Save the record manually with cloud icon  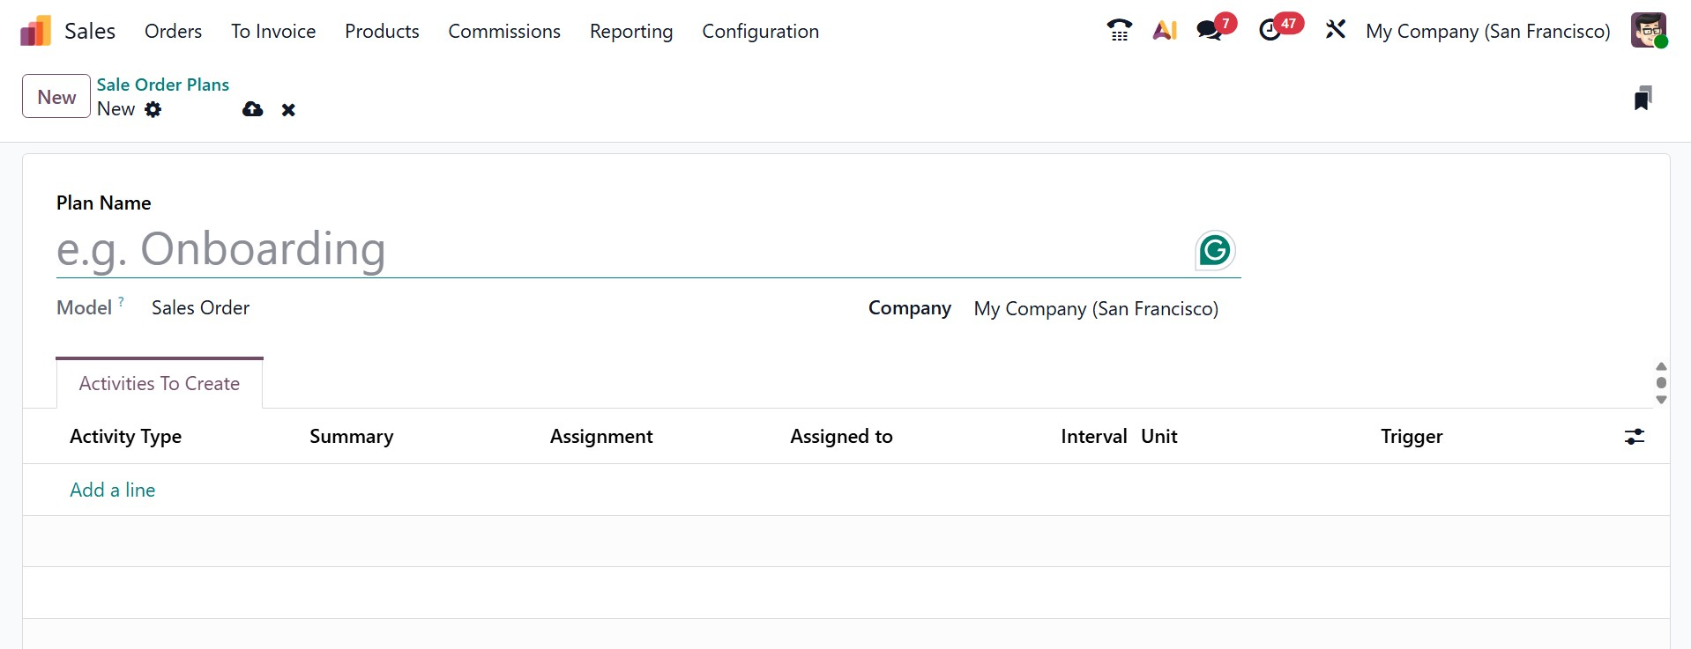click(253, 110)
